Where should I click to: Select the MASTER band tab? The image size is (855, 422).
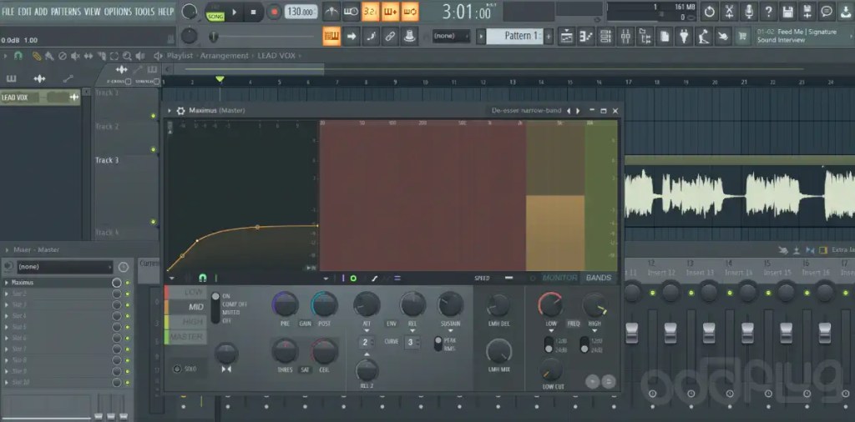(x=186, y=336)
